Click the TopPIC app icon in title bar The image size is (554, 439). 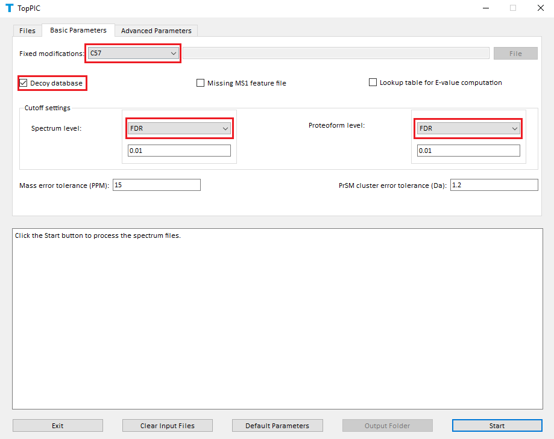(x=10, y=8)
